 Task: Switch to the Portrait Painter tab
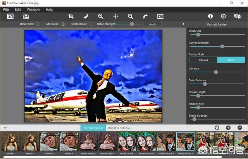click(93, 128)
